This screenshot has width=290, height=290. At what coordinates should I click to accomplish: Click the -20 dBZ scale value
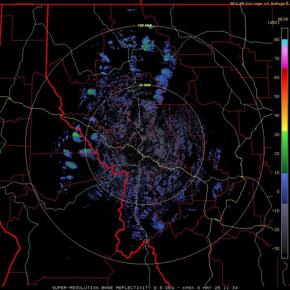pos(275,230)
